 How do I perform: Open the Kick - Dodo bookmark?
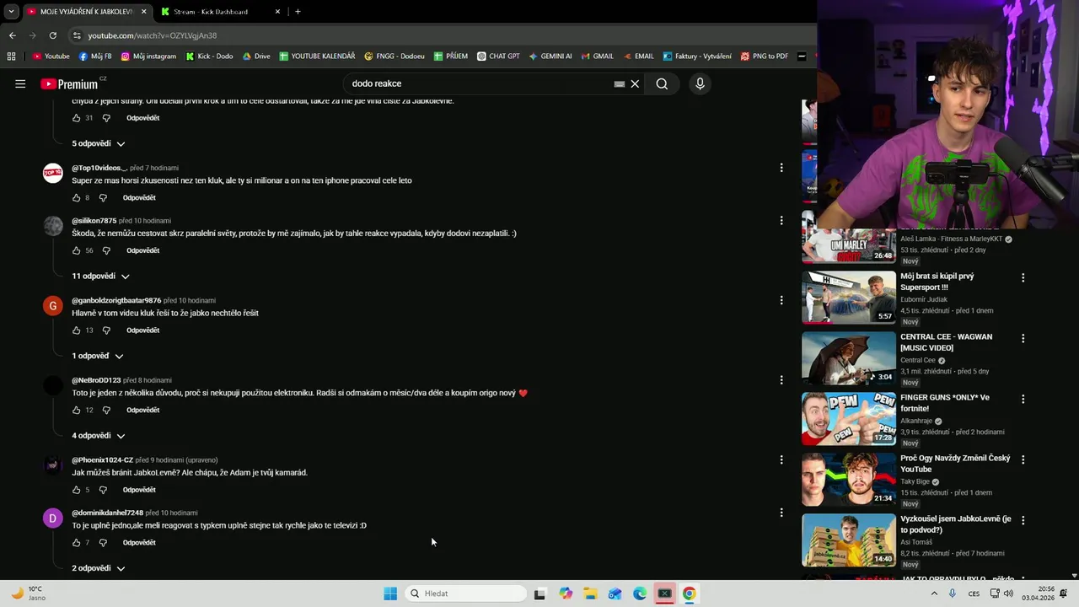(x=209, y=56)
